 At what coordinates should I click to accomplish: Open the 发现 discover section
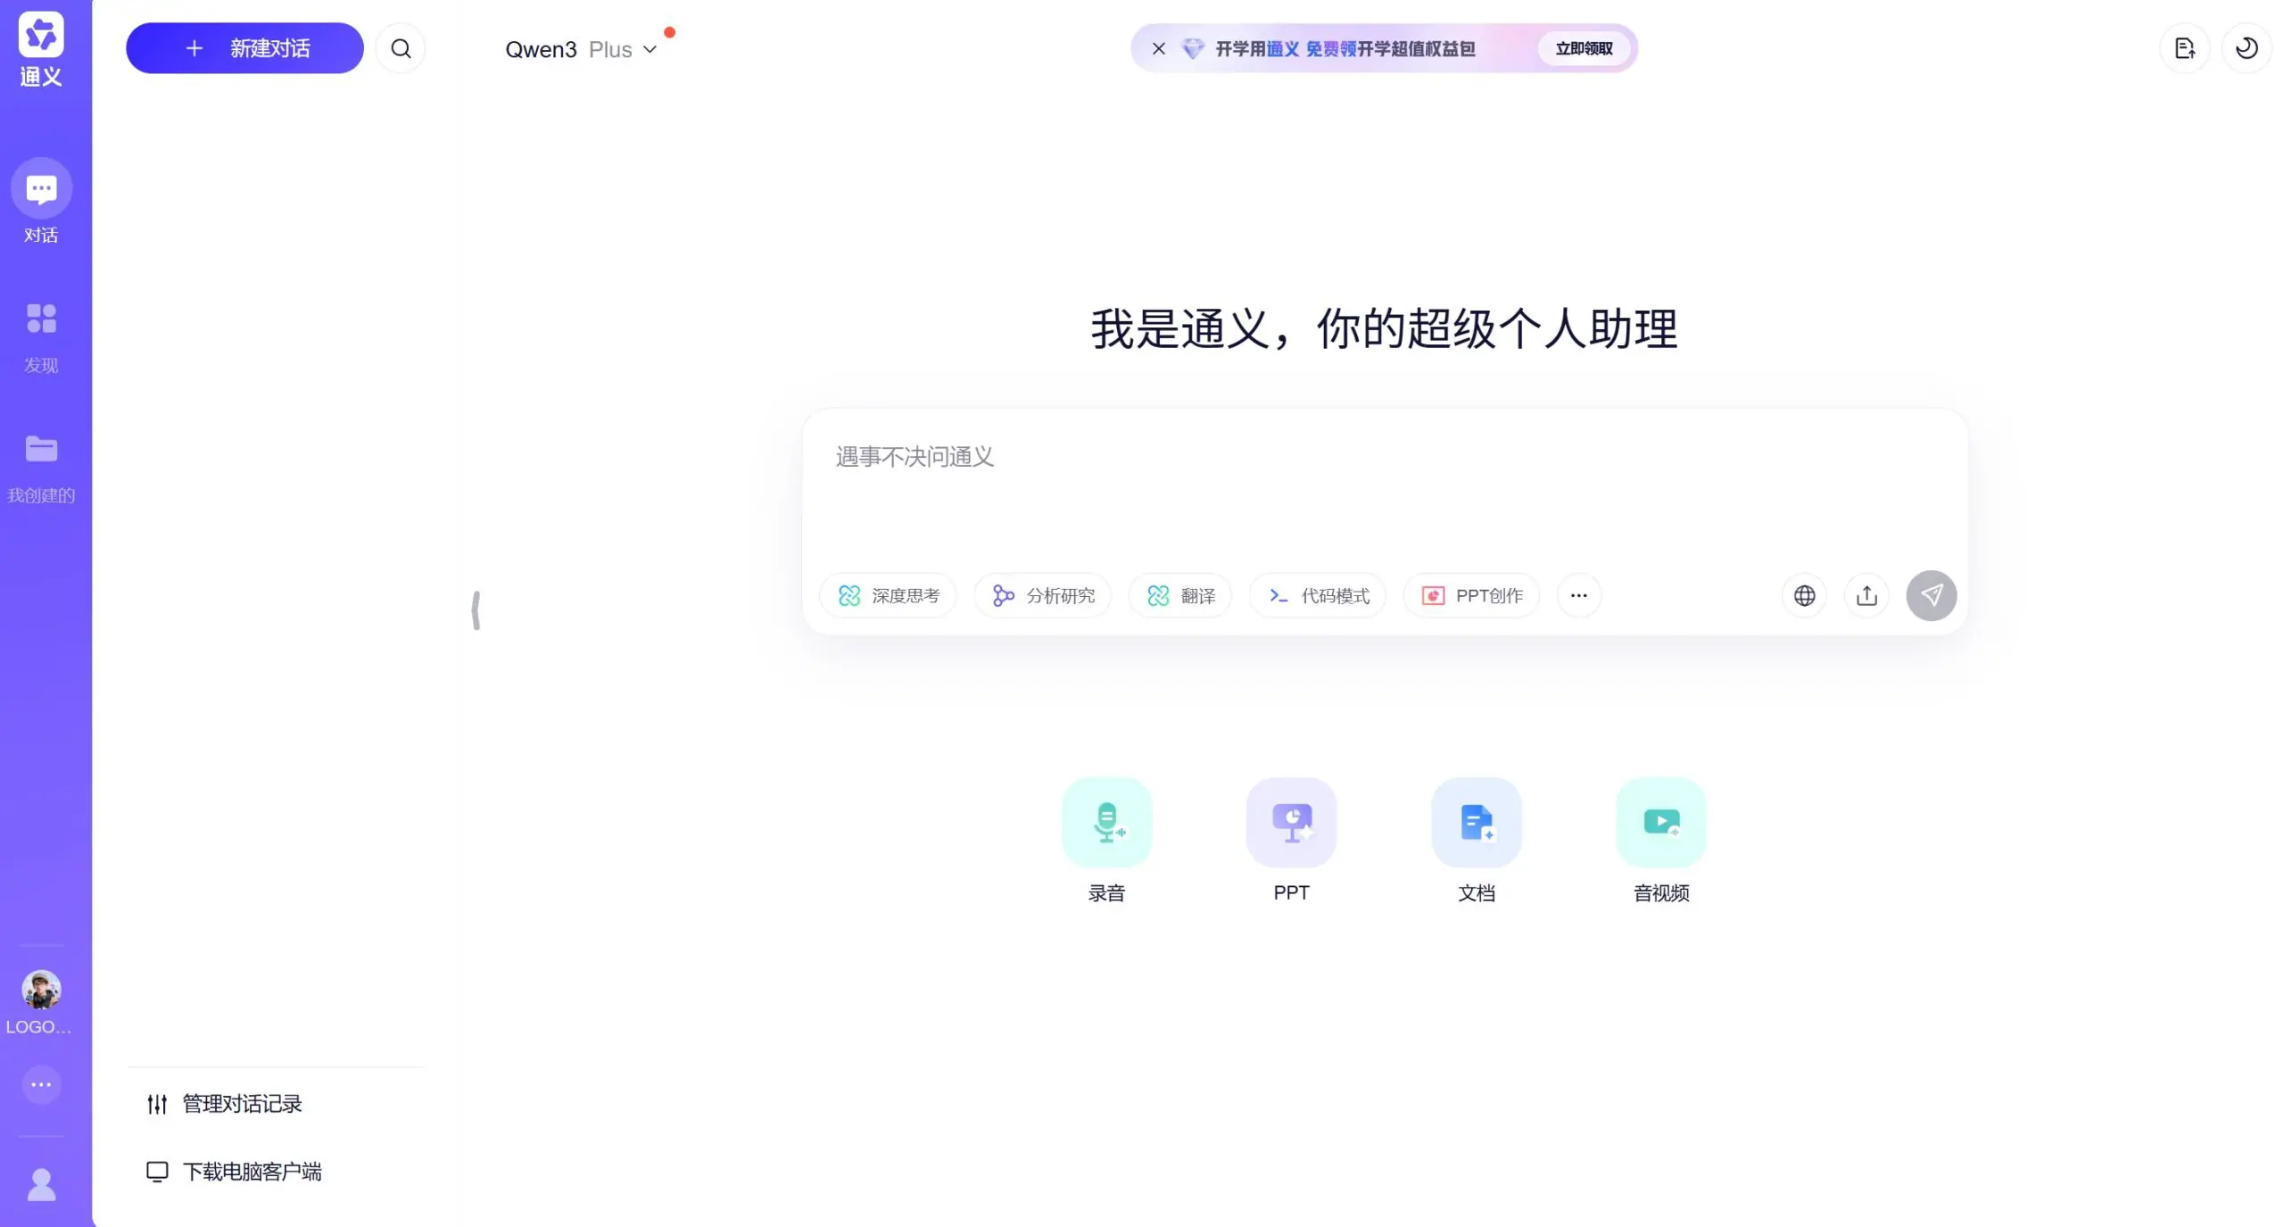tap(41, 337)
